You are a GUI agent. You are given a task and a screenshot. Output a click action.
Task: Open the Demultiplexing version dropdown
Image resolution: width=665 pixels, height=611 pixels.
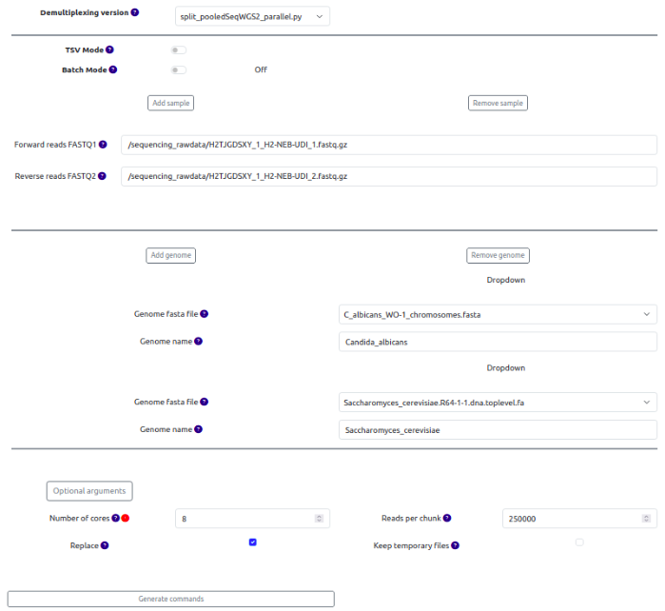point(252,16)
